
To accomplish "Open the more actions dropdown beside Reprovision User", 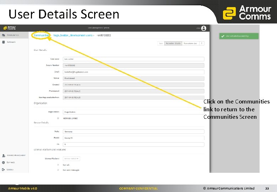I will (x=202, y=43).
